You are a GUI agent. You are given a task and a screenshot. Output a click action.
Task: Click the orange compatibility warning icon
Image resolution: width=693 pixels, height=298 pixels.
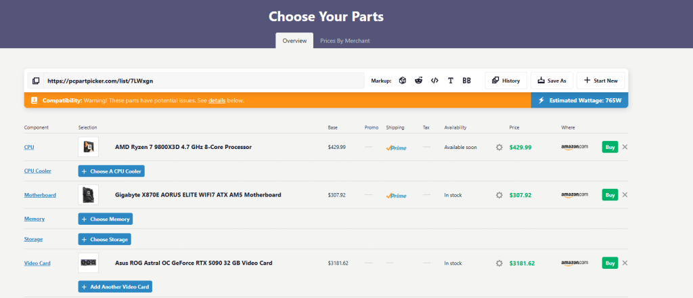click(34, 100)
